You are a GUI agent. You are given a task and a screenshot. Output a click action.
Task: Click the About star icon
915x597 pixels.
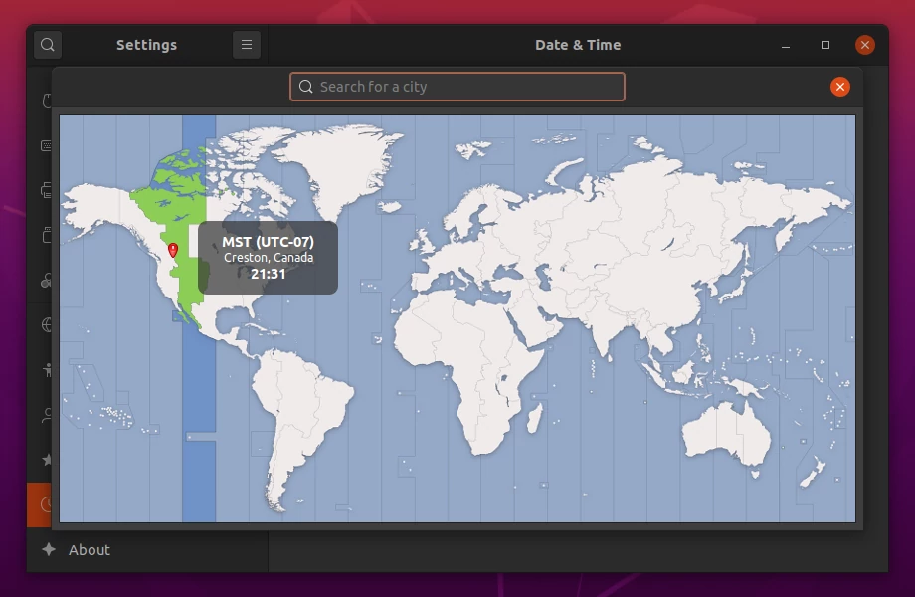49,549
